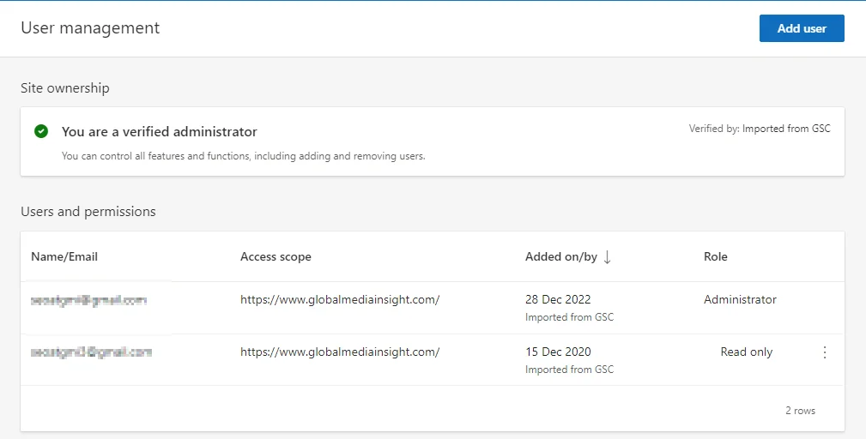Click the 15 Dec 2020 added date
The width and height of the screenshot is (866, 439).
click(x=558, y=352)
